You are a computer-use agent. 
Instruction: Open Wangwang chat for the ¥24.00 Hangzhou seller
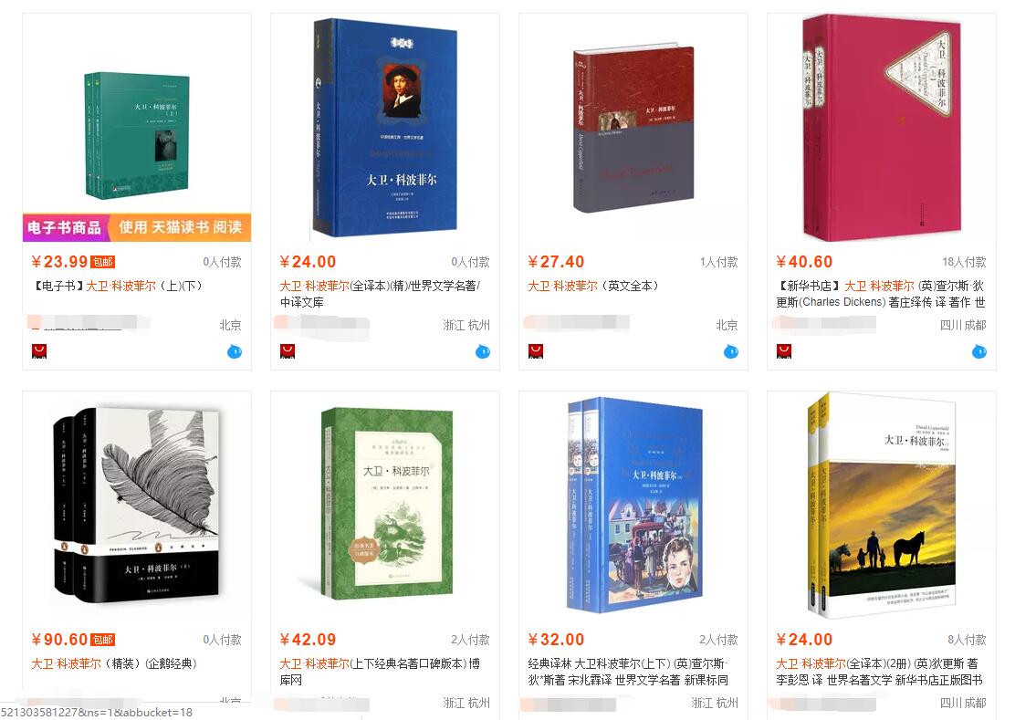[483, 351]
